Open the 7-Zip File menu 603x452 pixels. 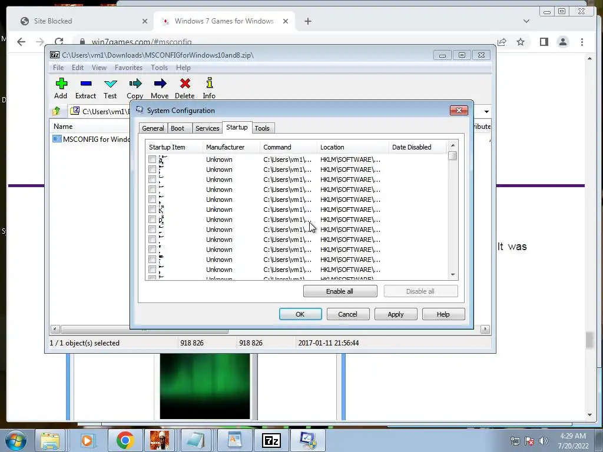pos(58,68)
